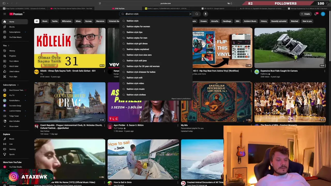Expand the You section

[x=6, y=46]
